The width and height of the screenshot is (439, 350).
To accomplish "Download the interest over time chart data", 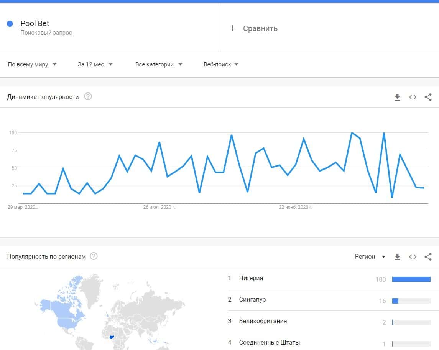I will coord(397,97).
